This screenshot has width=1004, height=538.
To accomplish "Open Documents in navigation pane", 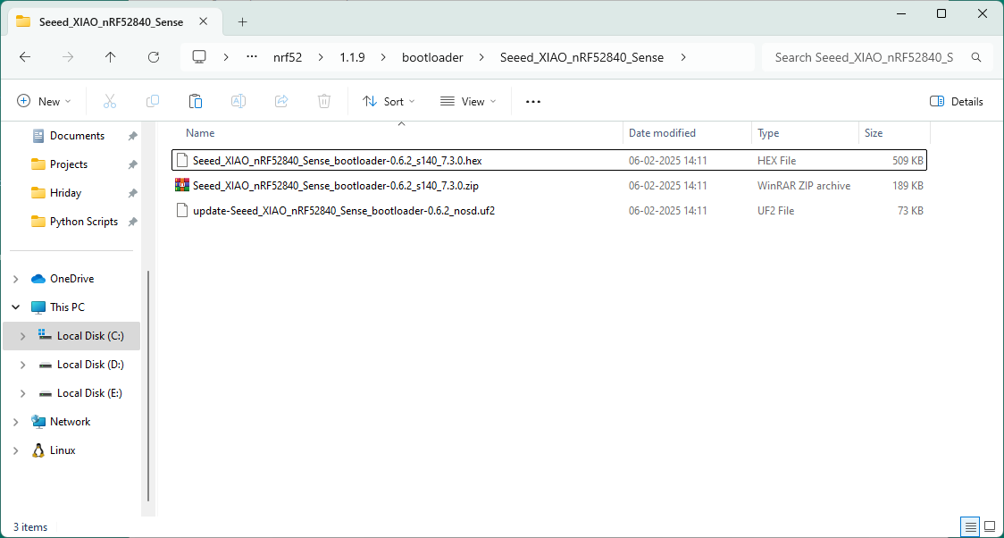I will 77,136.
